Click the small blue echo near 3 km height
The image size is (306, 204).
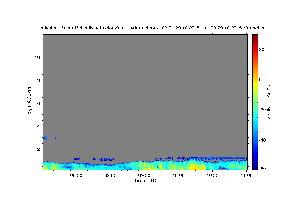click(x=45, y=138)
